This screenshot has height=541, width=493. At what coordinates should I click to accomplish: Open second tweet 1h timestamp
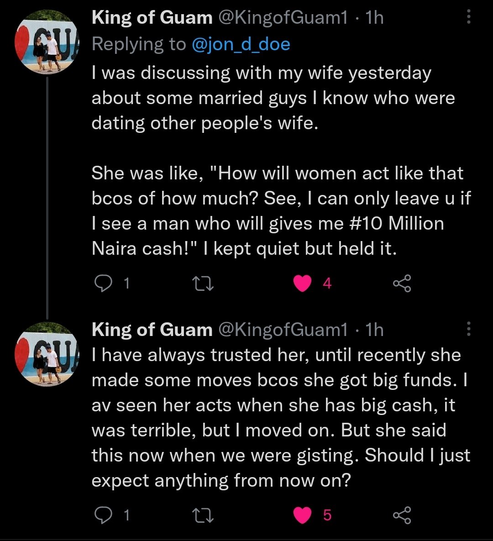[x=374, y=330]
